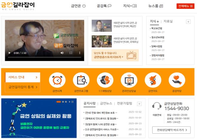This screenshot has width=197, height=139.
Task: Open the 1:1 채팅상담 icon
Action: (105, 80)
